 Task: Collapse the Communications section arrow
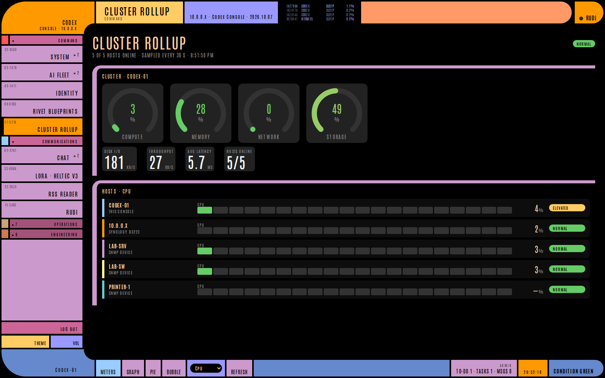(13, 142)
